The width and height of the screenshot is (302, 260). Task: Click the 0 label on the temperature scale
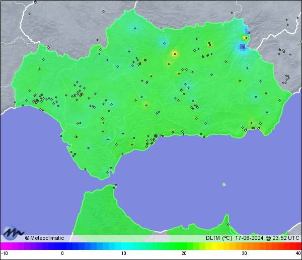point(62,253)
